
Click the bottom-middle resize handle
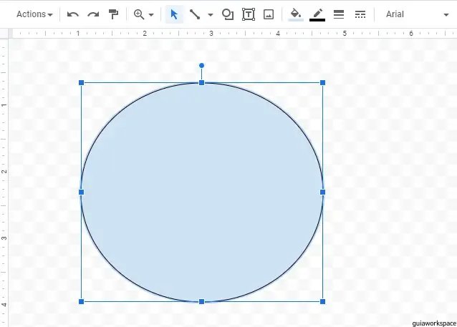[x=201, y=302]
